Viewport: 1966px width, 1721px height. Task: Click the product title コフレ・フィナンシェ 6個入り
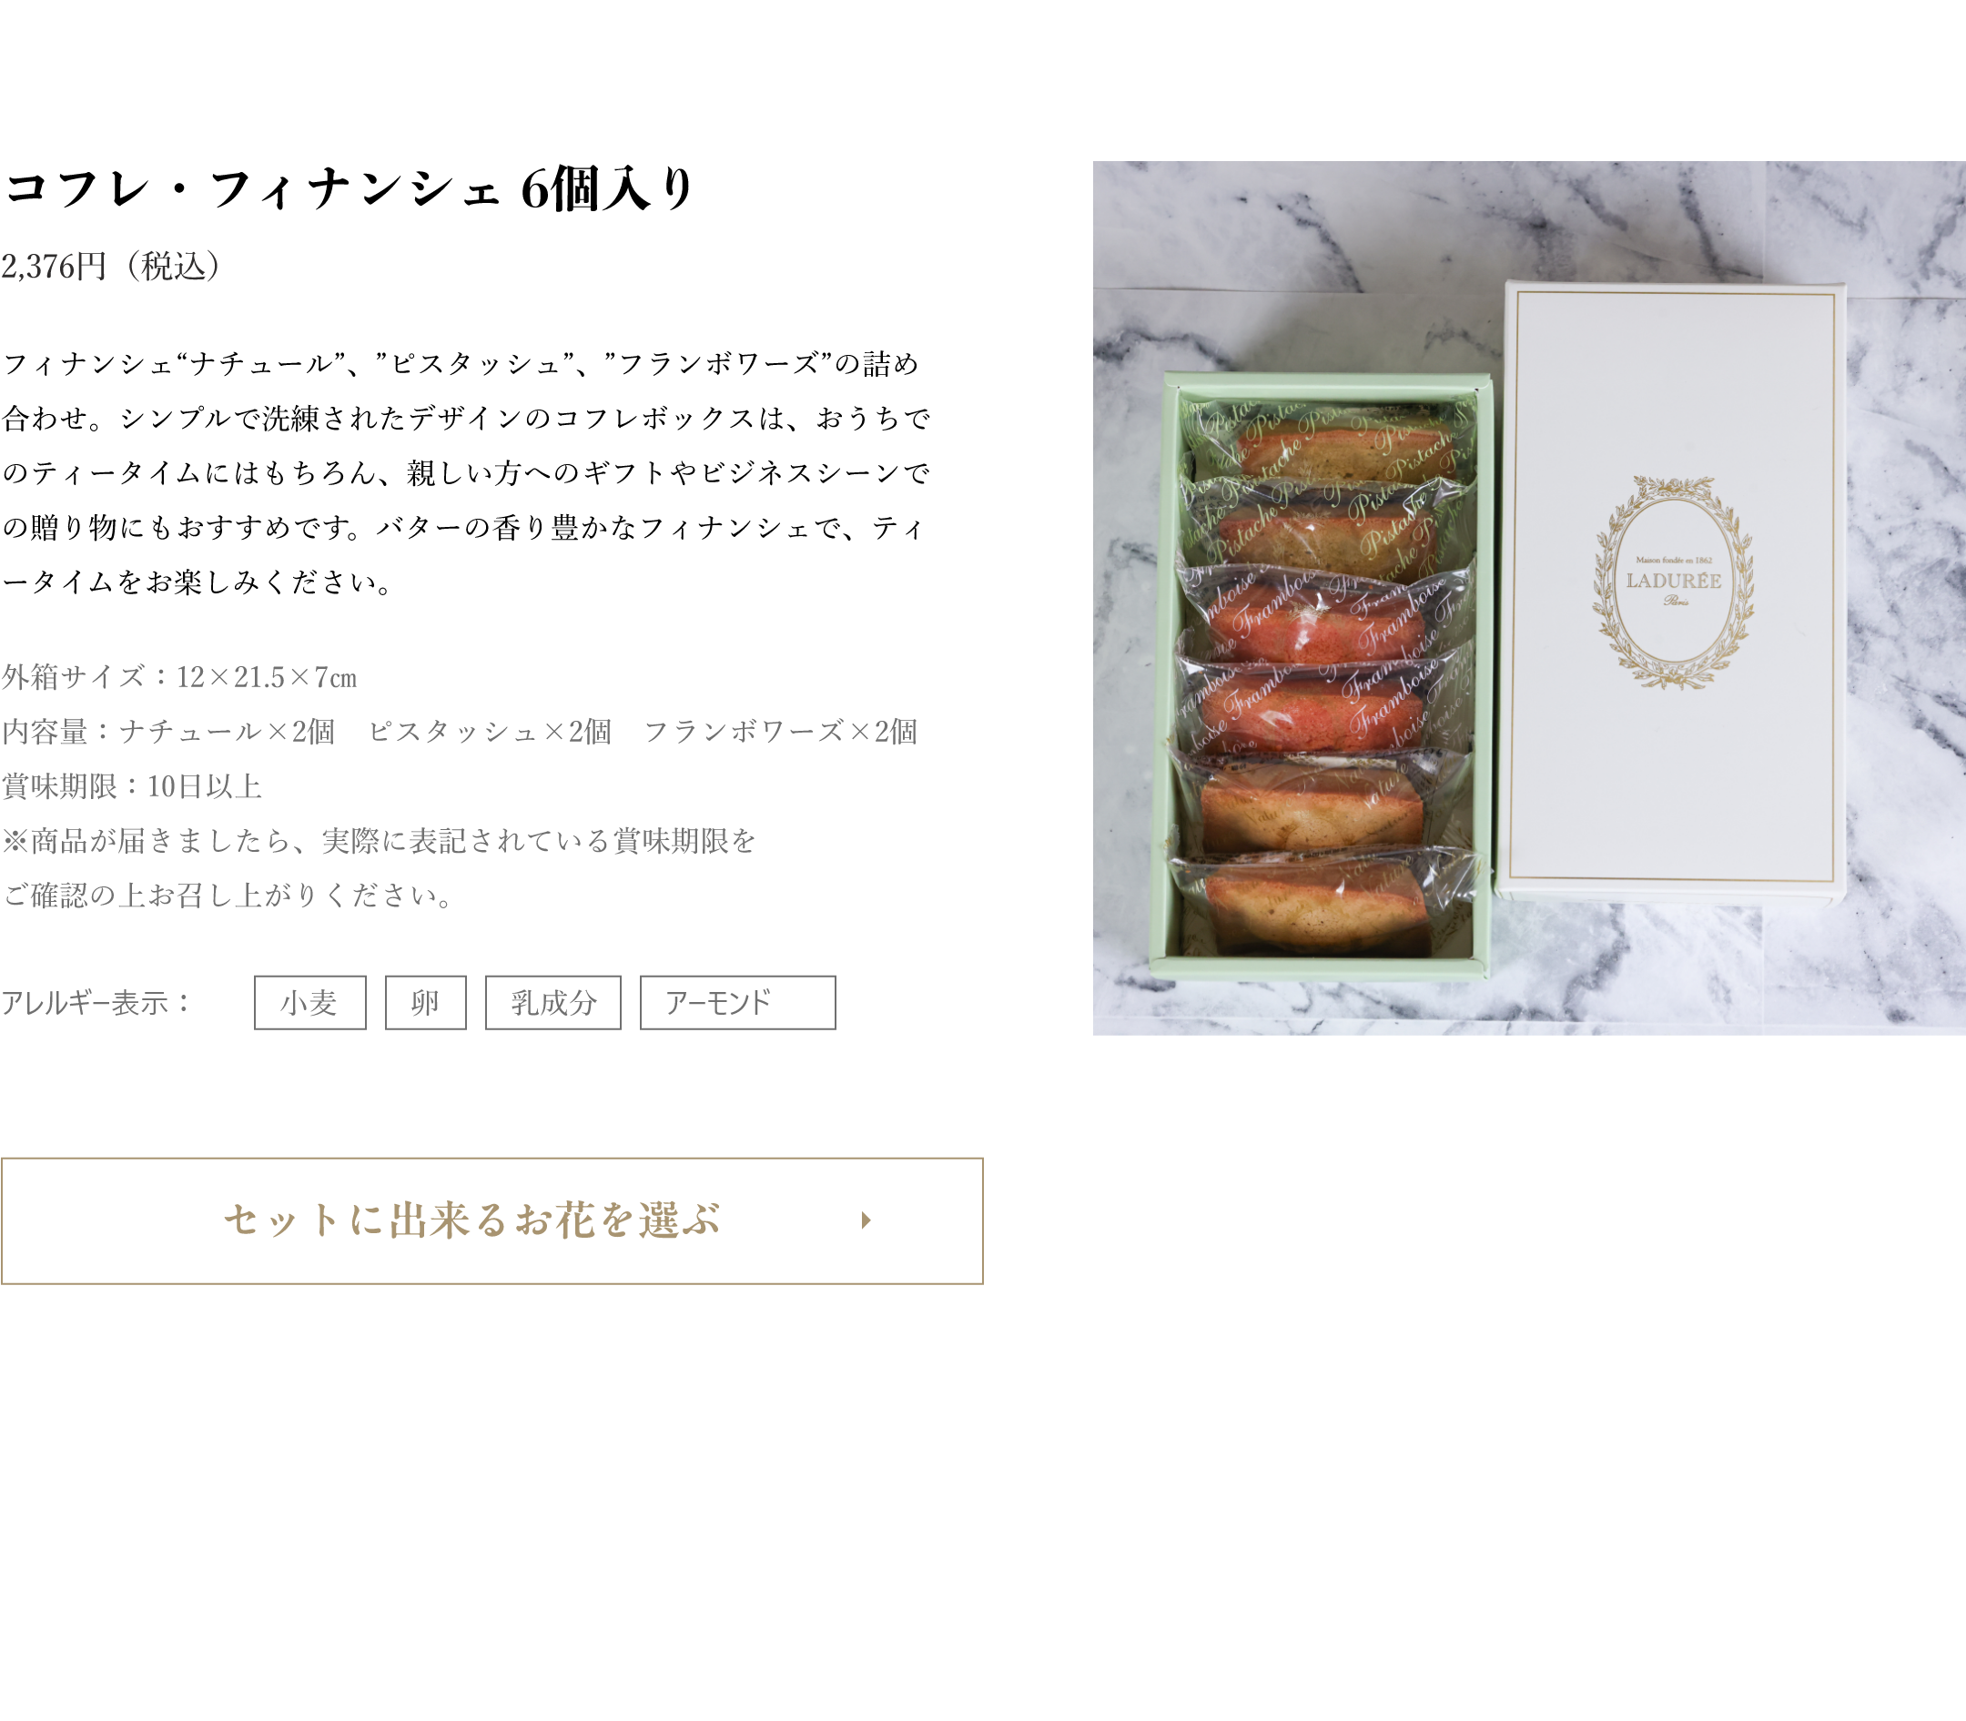(350, 188)
